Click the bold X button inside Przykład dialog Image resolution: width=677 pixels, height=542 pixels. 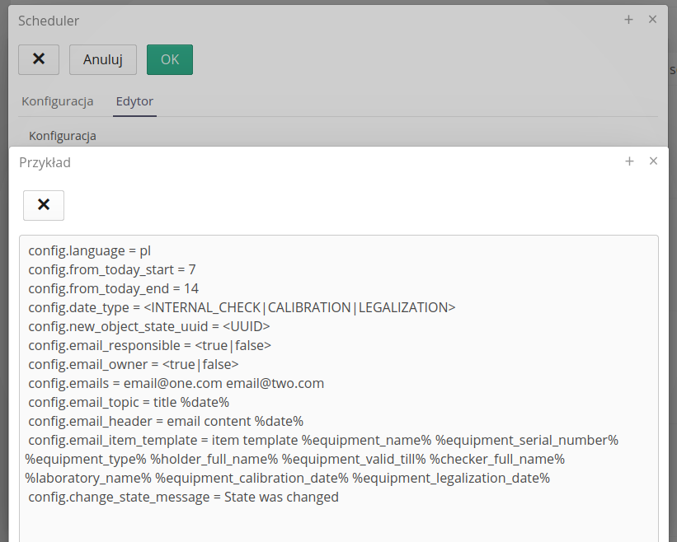click(x=44, y=205)
